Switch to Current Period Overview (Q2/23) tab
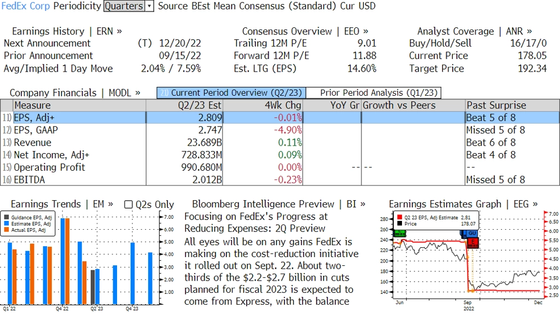The image size is (560, 314). (231, 93)
